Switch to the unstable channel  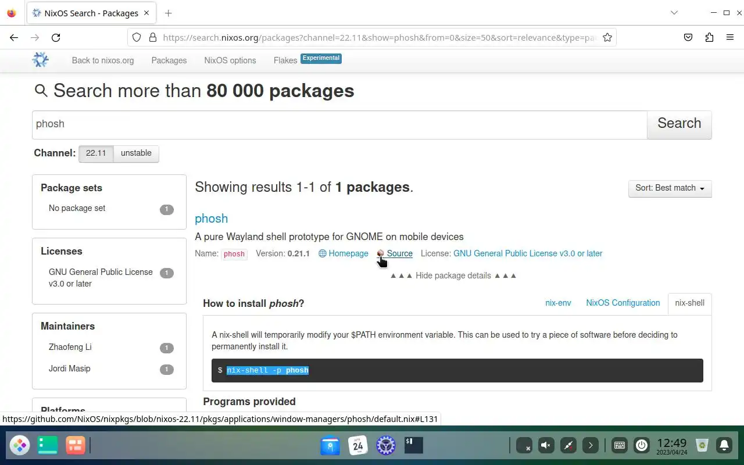click(x=136, y=153)
